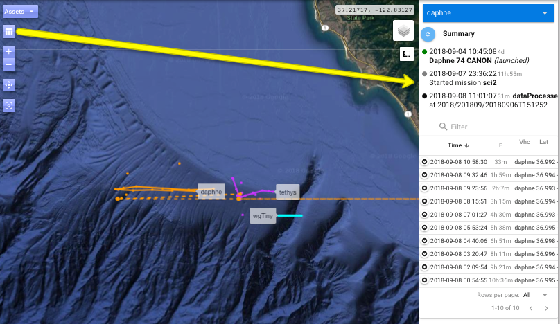
Task: Open the Rows per page dropdown
Action: click(x=535, y=295)
